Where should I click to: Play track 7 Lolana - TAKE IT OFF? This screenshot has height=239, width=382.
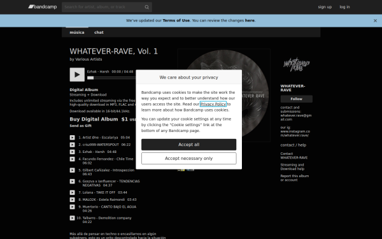pos(73,192)
